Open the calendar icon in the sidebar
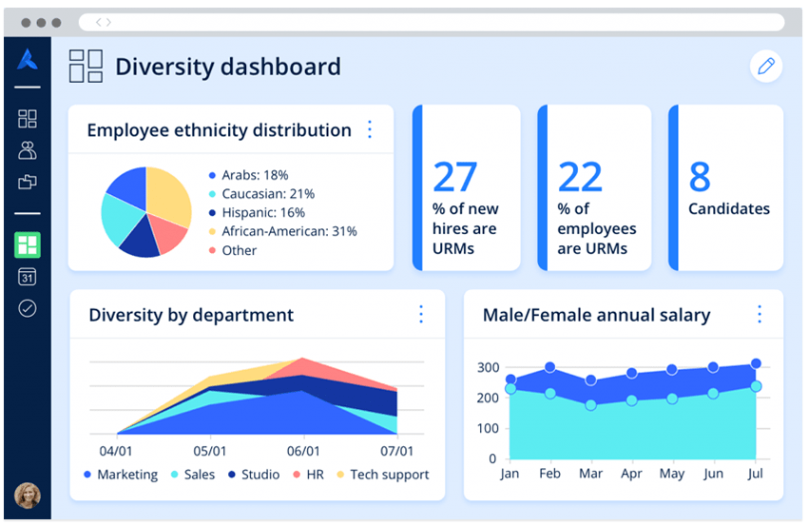808x526 pixels. [x=28, y=277]
